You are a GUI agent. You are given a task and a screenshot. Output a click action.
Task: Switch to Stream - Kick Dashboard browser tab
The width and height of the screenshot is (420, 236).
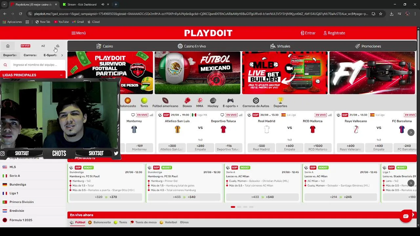[x=82, y=5]
